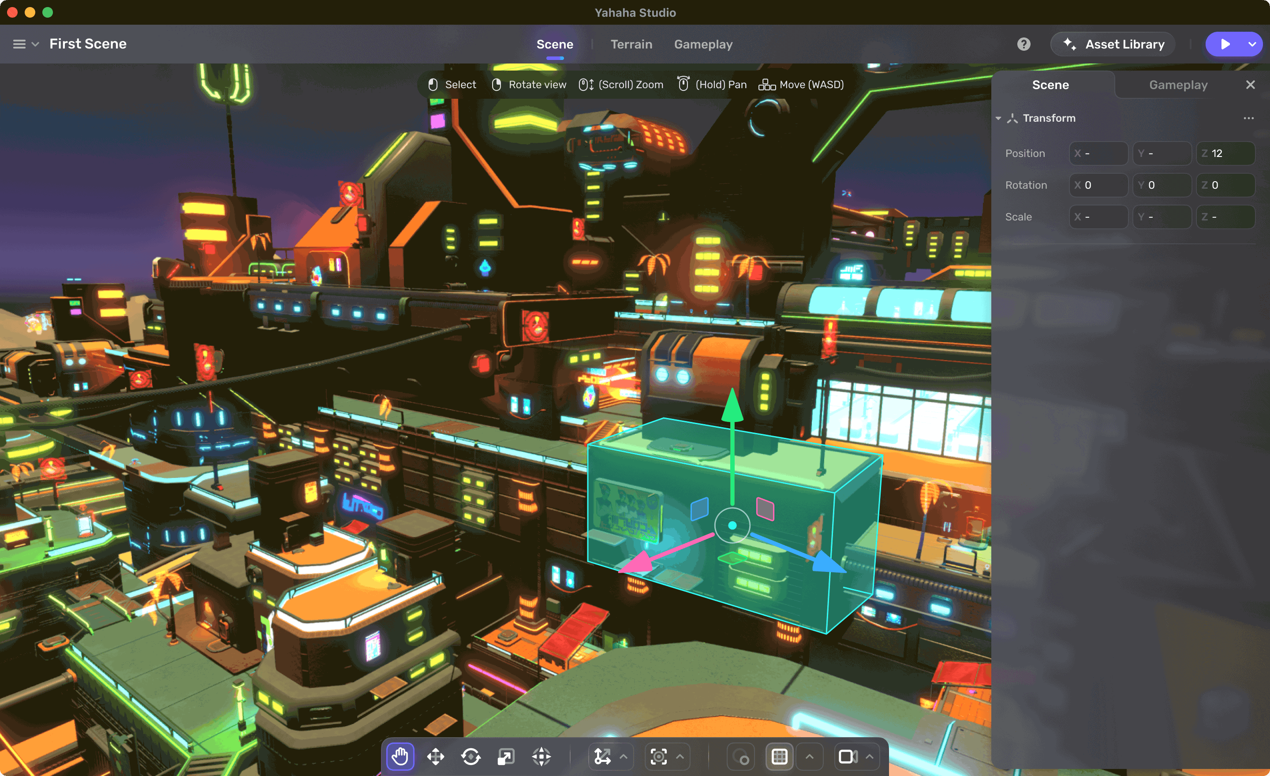Open the hamburger menu dropdown
This screenshot has width=1270, height=776.
(25, 45)
